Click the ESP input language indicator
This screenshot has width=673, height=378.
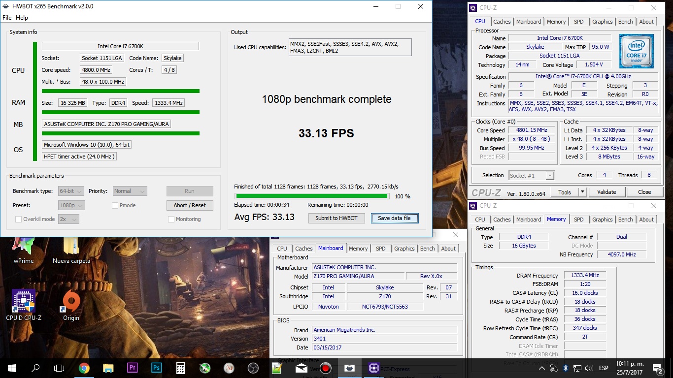(x=603, y=368)
